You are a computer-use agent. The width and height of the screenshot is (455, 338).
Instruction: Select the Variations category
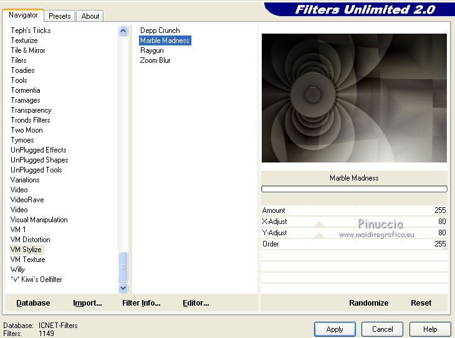tap(25, 180)
